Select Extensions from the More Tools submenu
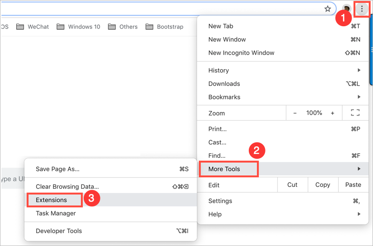The width and height of the screenshot is (373, 246). pos(51,200)
